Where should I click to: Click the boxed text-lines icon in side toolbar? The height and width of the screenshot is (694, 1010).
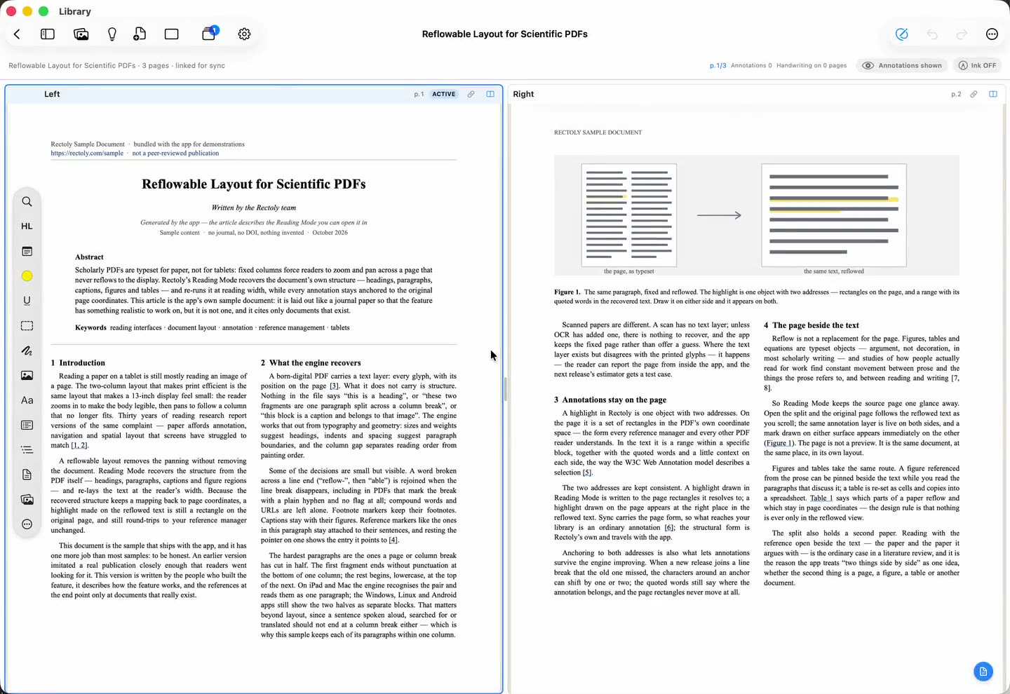pyautogui.click(x=27, y=425)
